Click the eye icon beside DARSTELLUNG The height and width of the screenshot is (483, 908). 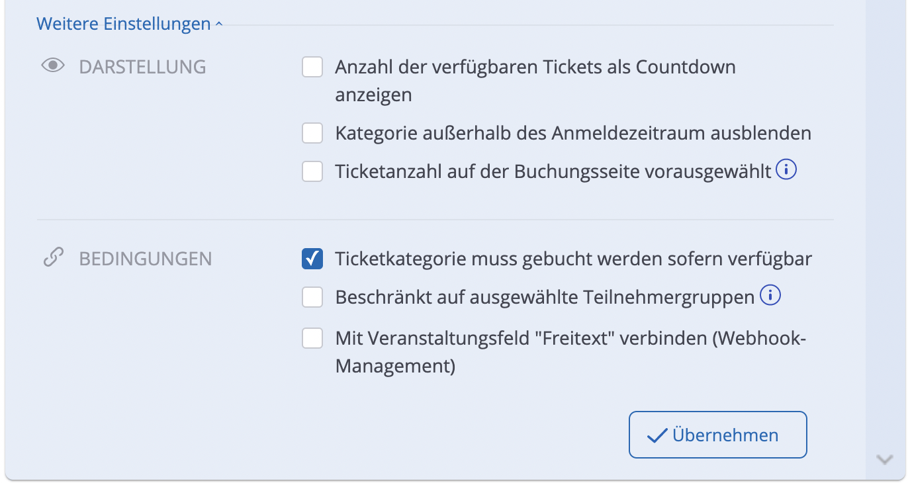tap(53, 66)
